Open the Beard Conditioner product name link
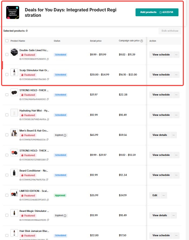The image size is (189, 240). click(34, 171)
